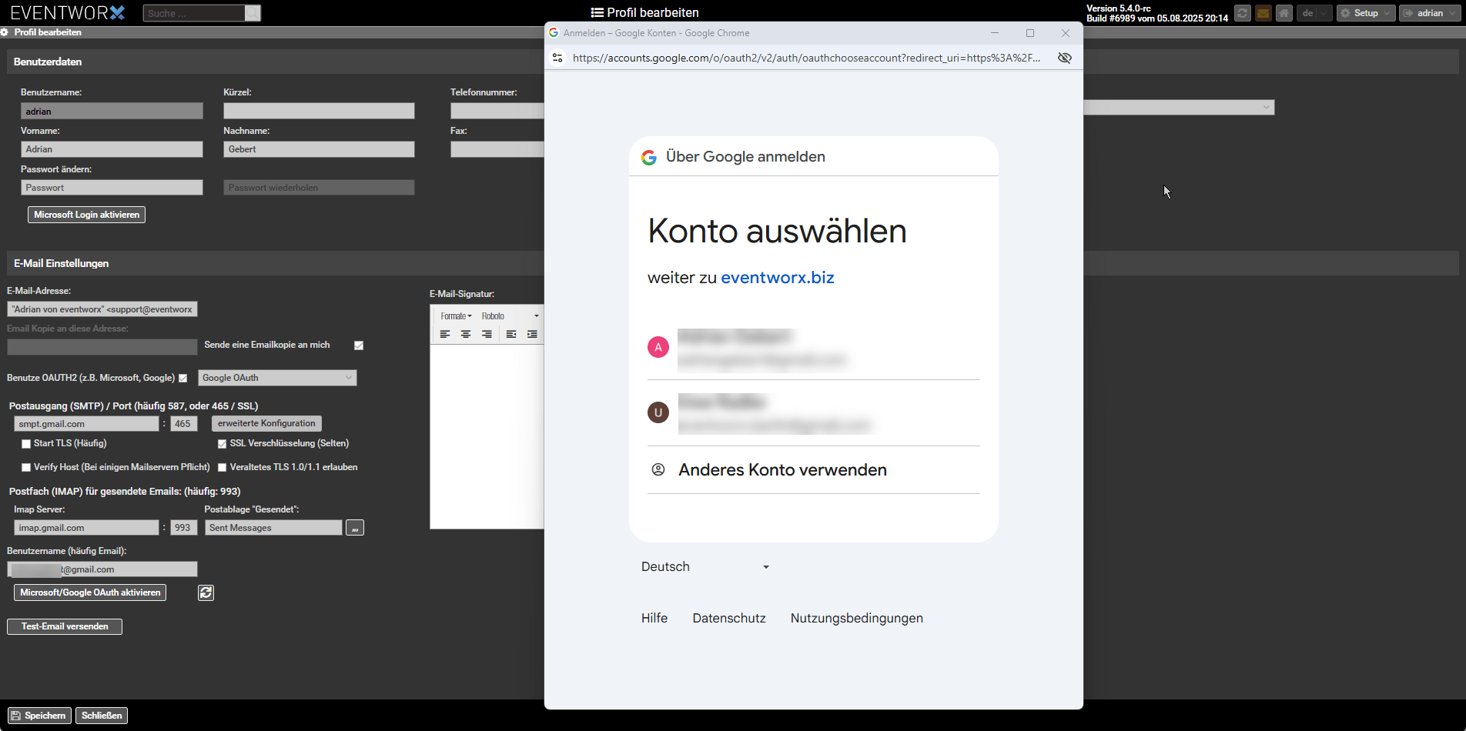Enable Start TLS (Häufig) checkbox

26,444
